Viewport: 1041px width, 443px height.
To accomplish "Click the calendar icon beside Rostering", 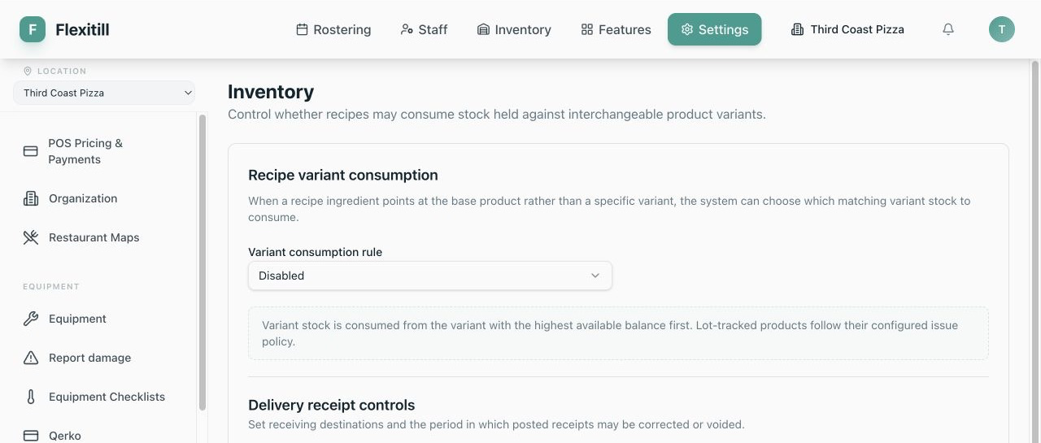I will [302, 29].
